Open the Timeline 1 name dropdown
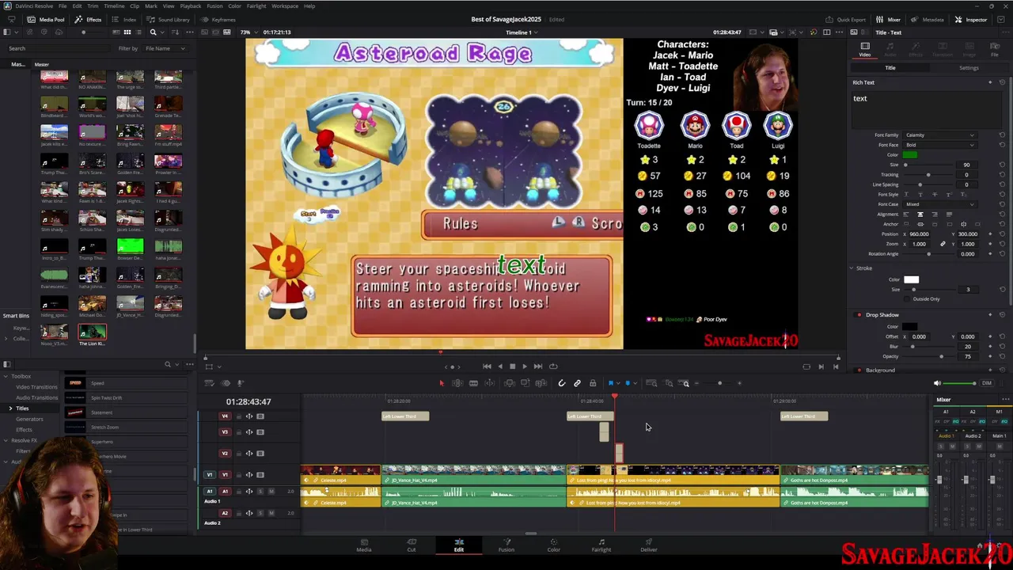The height and width of the screenshot is (570, 1013). [x=522, y=32]
